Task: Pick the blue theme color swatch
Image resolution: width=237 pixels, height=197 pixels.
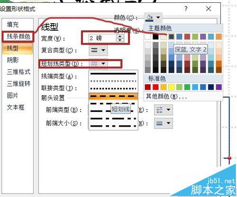Action: coord(179,37)
